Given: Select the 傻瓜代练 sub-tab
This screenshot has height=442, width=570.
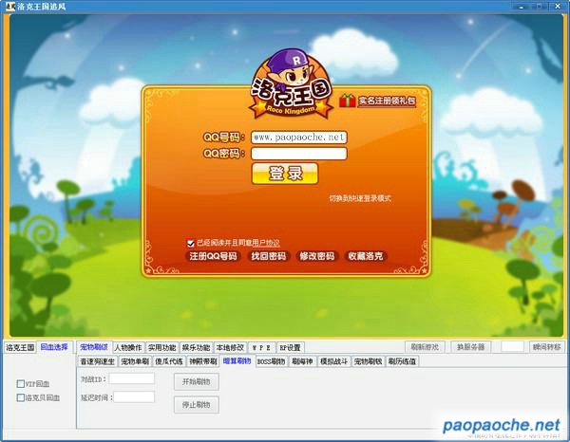Looking at the screenshot, I should coord(169,361).
